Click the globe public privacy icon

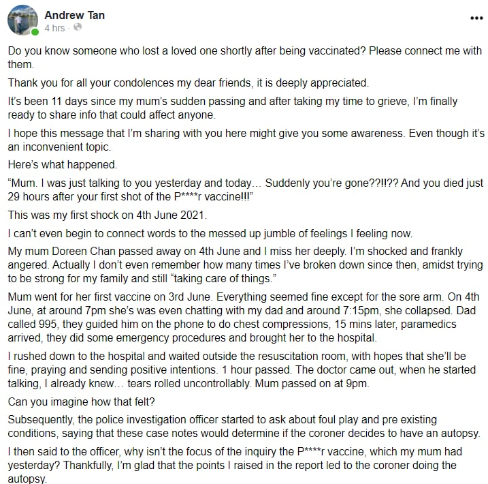coord(78,27)
